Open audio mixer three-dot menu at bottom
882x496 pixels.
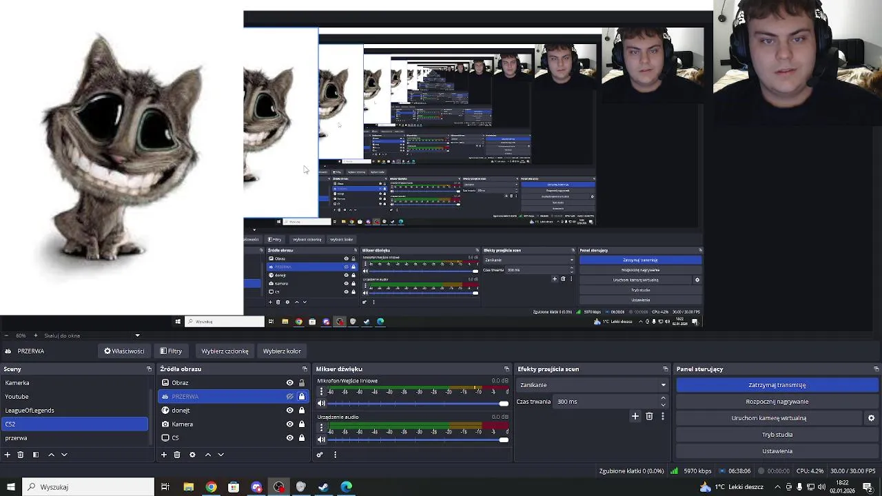[336, 455]
